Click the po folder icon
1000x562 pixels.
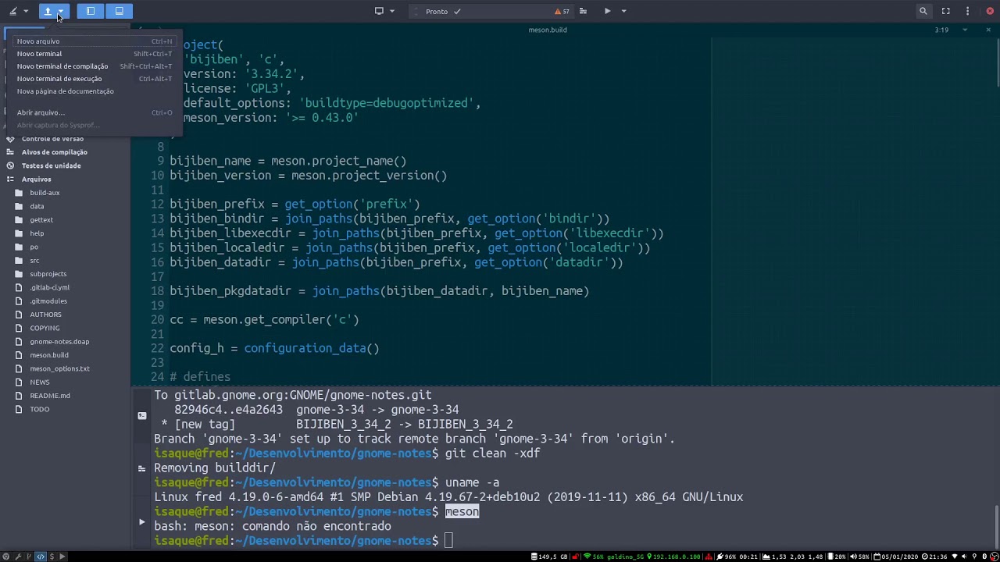[19, 247]
